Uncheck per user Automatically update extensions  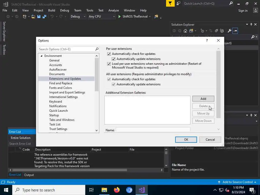coord(113,59)
